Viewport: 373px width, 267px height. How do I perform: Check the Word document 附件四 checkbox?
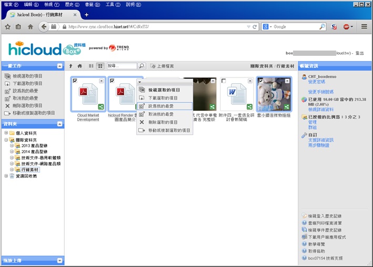point(224,81)
